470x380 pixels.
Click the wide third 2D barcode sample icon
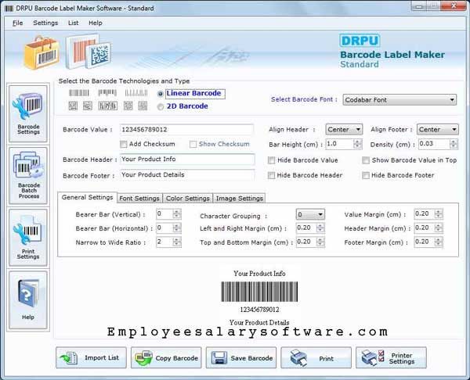(x=107, y=106)
